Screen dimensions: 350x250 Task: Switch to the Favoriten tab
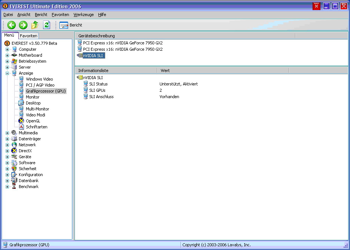(28, 36)
